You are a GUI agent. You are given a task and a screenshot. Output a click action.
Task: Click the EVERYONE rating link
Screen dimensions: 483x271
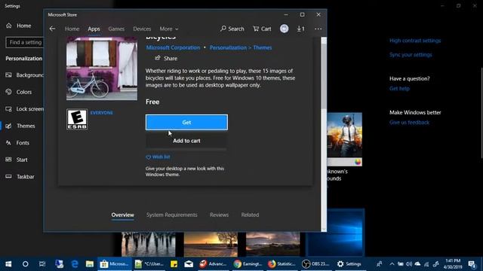click(x=101, y=113)
